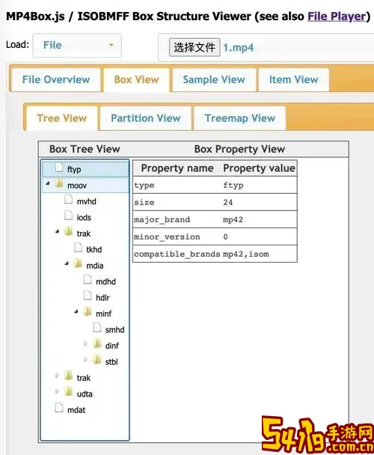
Task: Select the Treemap View sub-tab
Action: [240, 118]
